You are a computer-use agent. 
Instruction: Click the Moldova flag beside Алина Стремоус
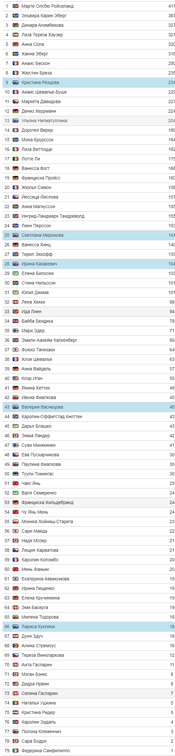16,646
